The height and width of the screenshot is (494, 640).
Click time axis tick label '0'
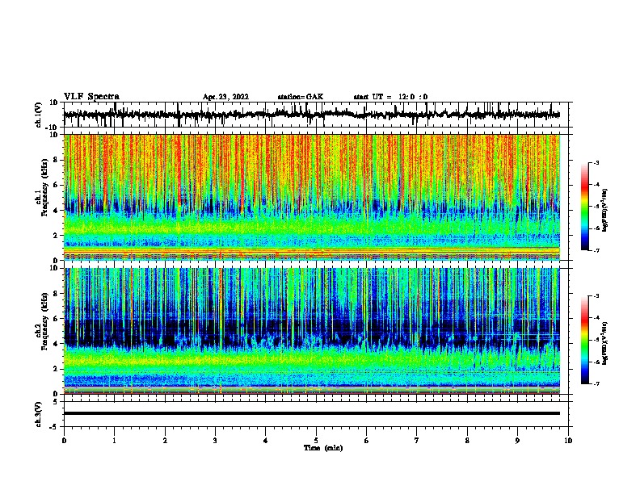coord(64,441)
